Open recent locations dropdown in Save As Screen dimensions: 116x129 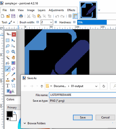coord(37,86)
